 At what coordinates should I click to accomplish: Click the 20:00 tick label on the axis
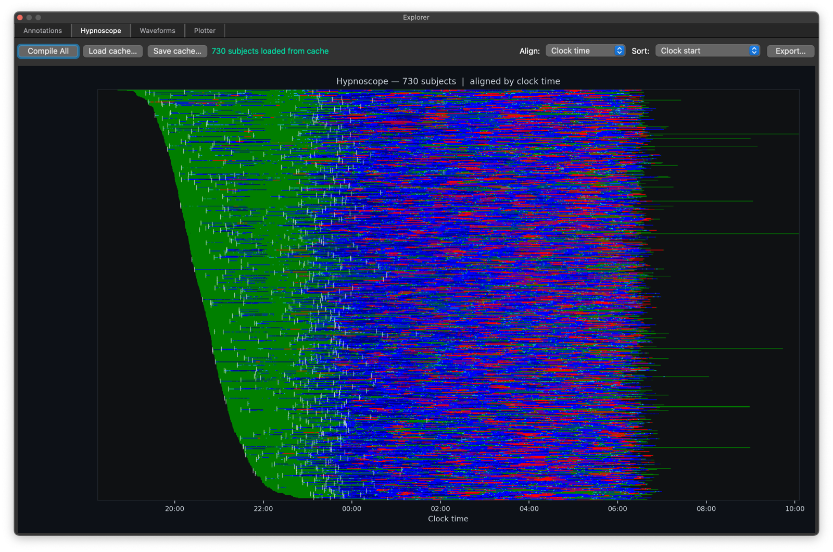click(x=175, y=509)
